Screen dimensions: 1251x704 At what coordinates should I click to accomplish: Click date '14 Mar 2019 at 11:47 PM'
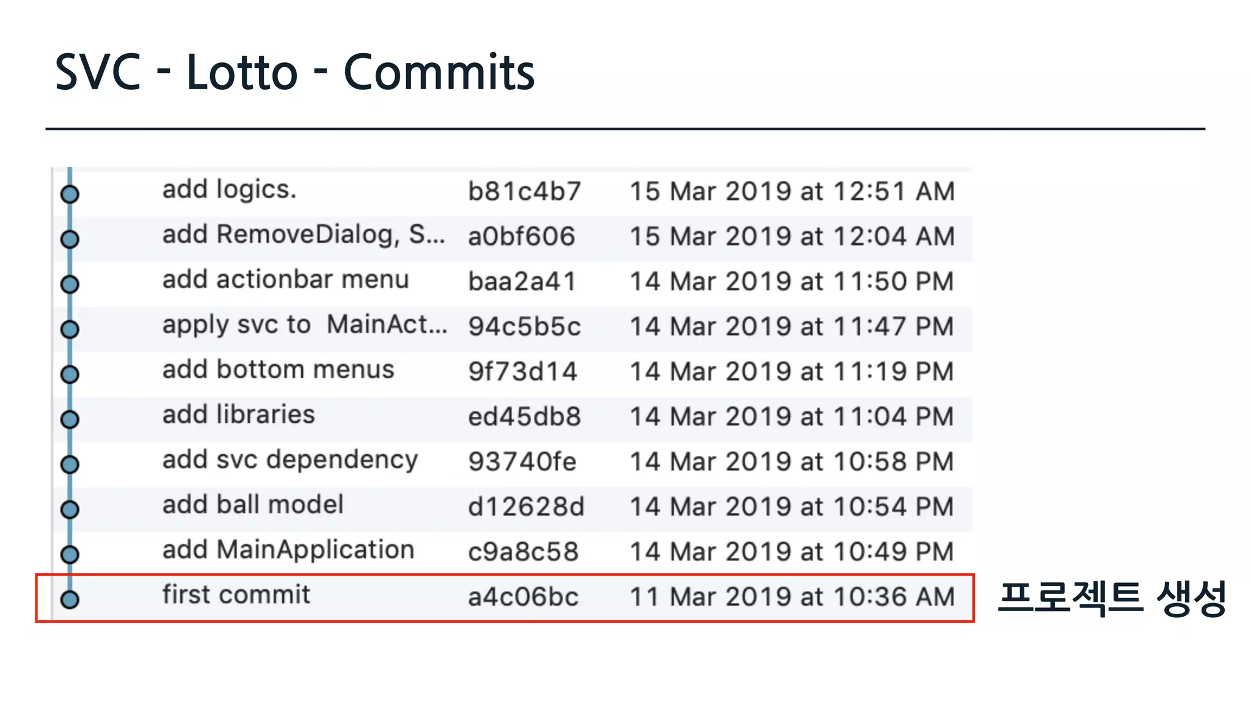(792, 326)
